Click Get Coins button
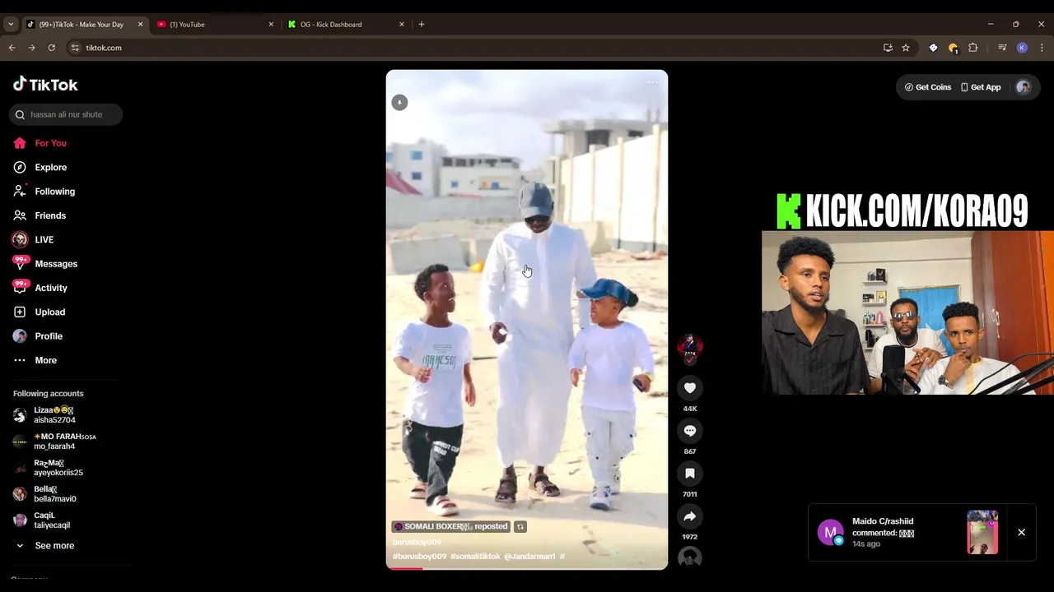Screen dimensions: 1054x592 [x=928, y=87]
